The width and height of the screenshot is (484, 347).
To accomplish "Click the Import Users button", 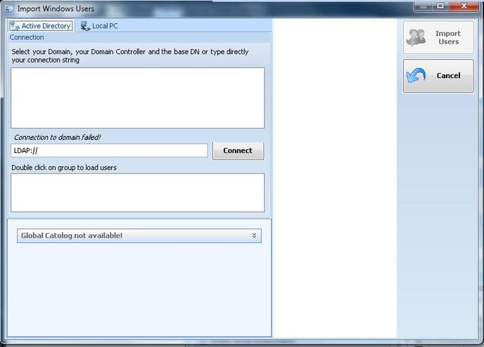I will [438, 38].
